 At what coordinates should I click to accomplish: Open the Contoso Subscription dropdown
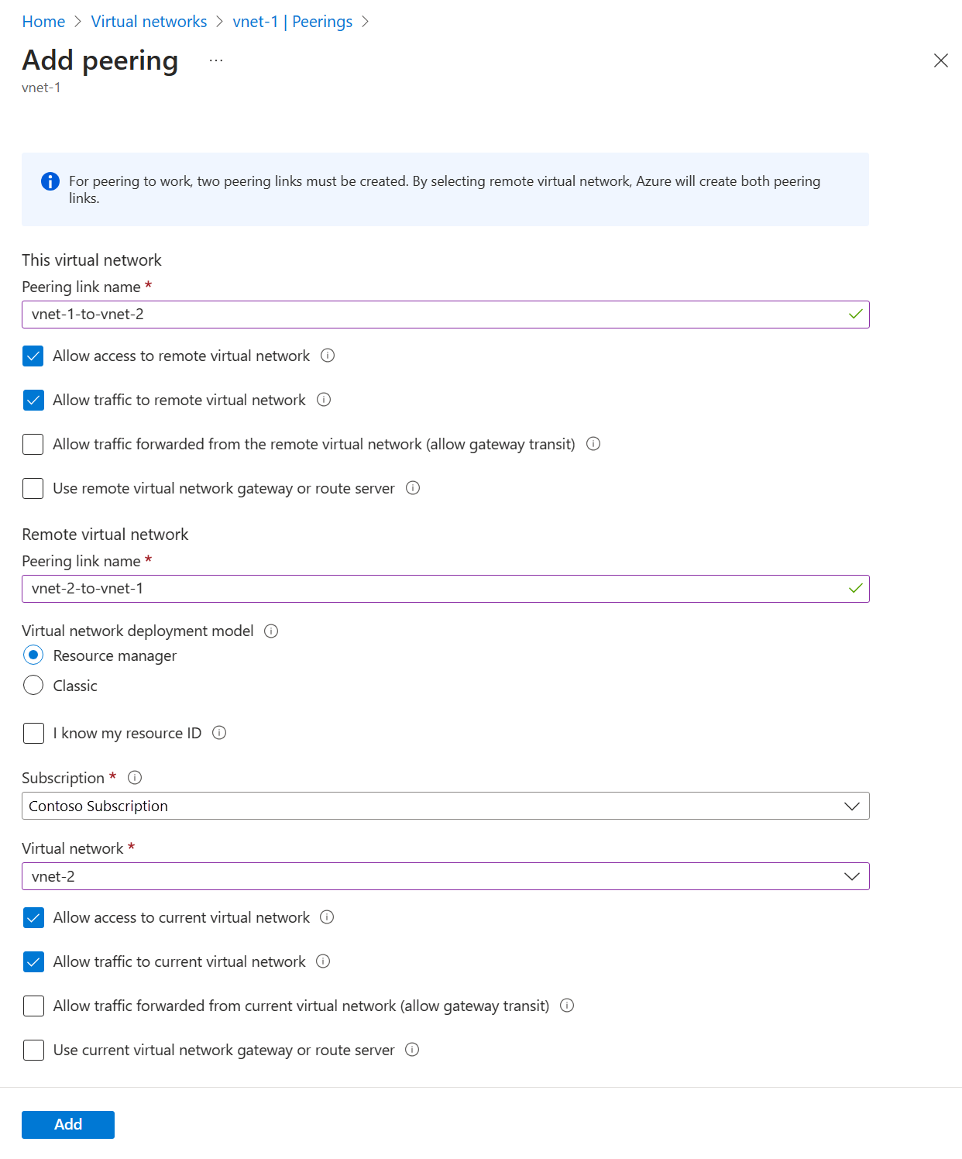point(850,806)
